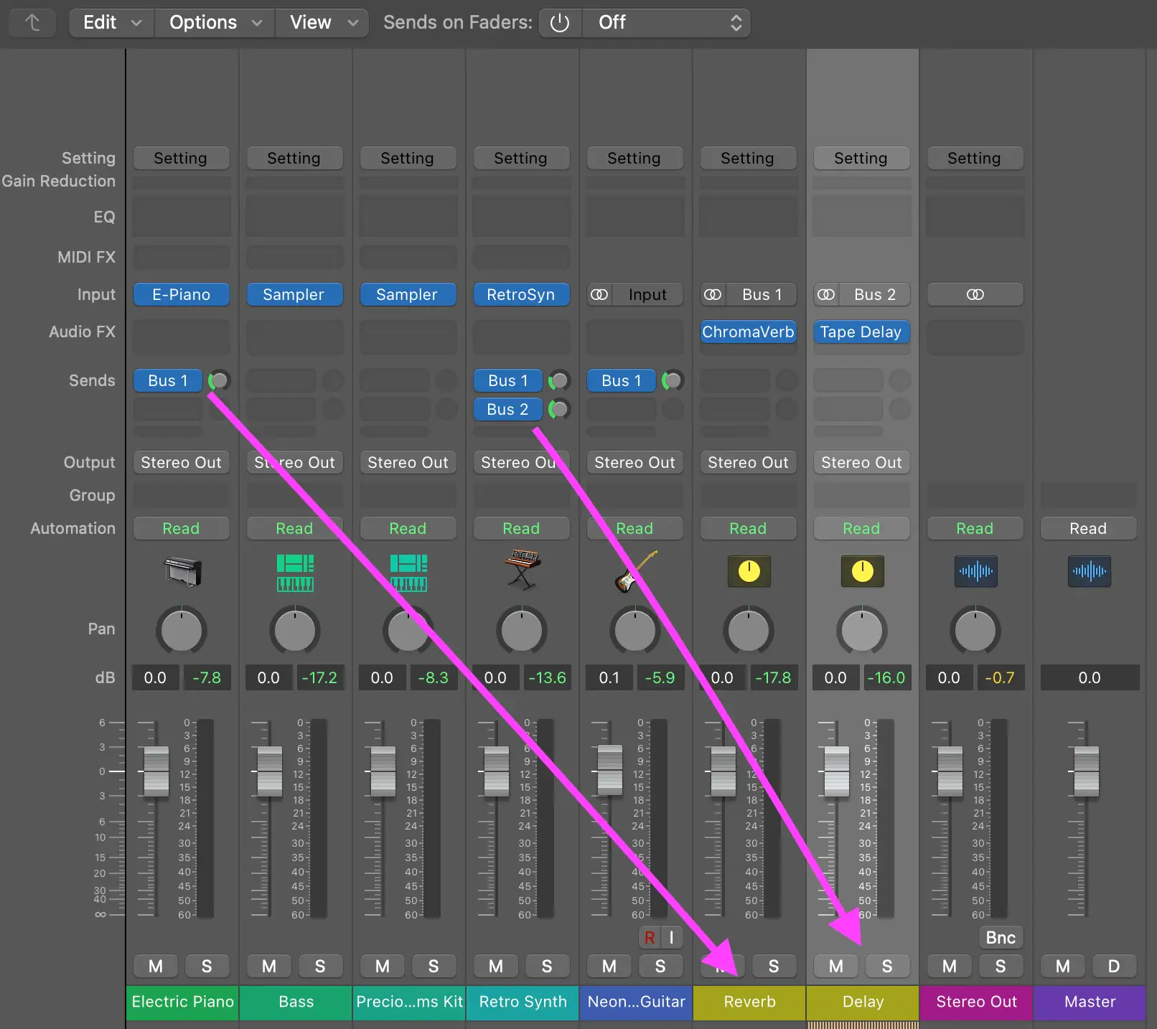Screen dimensions: 1157x1029
Task: Open the View menu
Action: [x=323, y=22]
